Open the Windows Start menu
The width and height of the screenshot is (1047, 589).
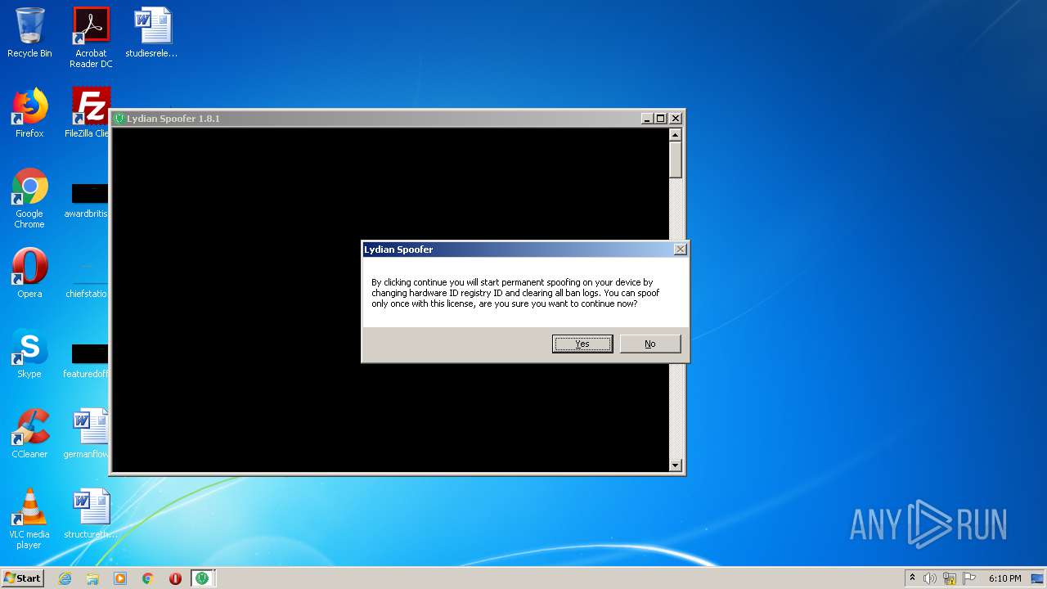coord(23,578)
